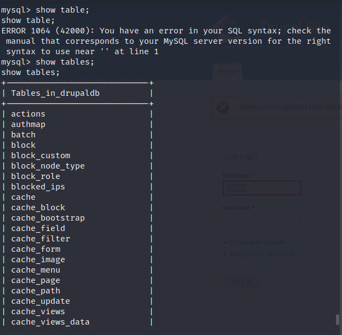Click the Tables_in_drupaldb column header
The width and height of the screenshot is (342, 335).
point(55,93)
